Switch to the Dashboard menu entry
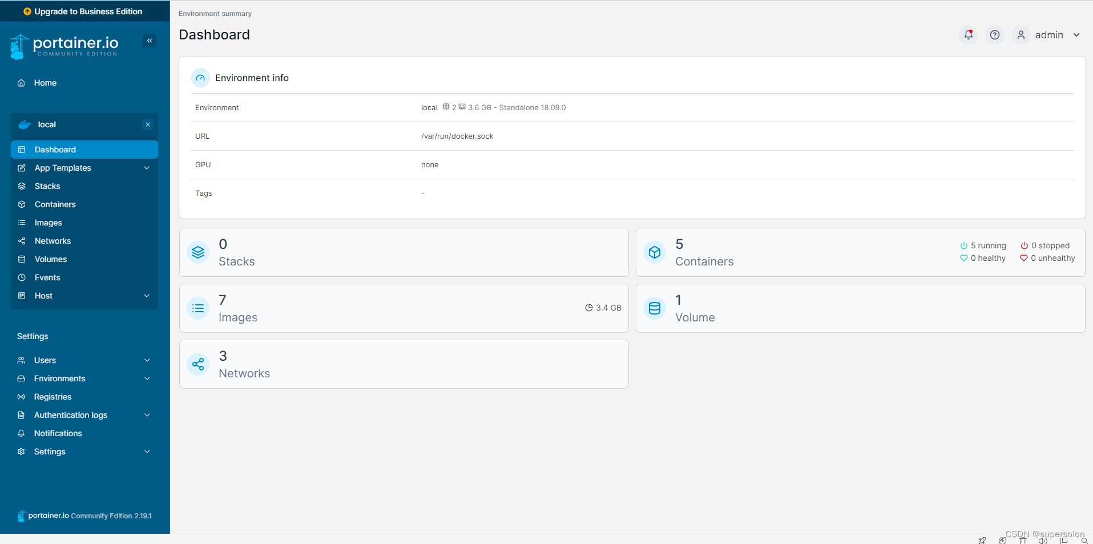This screenshot has width=1093, height=544. [55, 149]
